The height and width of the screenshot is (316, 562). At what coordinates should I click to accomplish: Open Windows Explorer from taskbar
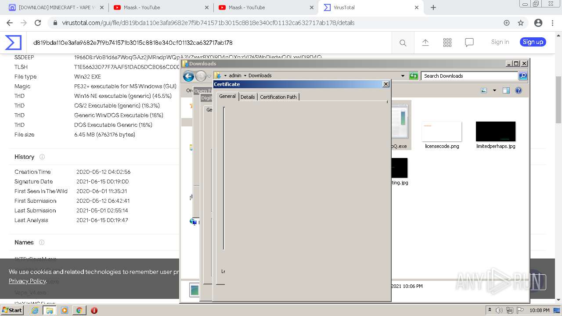pyautogui.click(x=50, y=310)
